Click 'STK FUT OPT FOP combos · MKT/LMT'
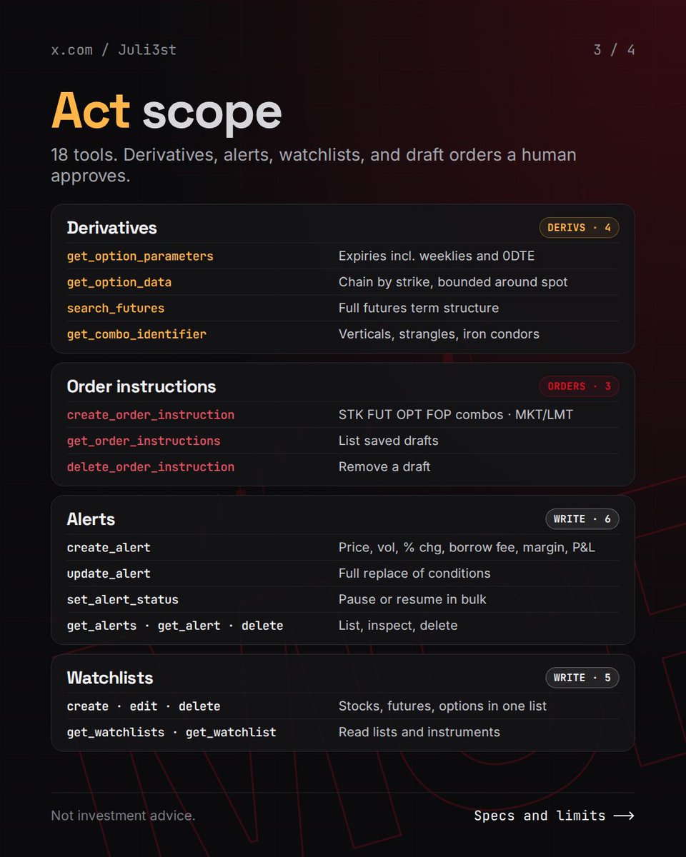The height and width of the screenshot is (857, 686). [x=456, y=414]
